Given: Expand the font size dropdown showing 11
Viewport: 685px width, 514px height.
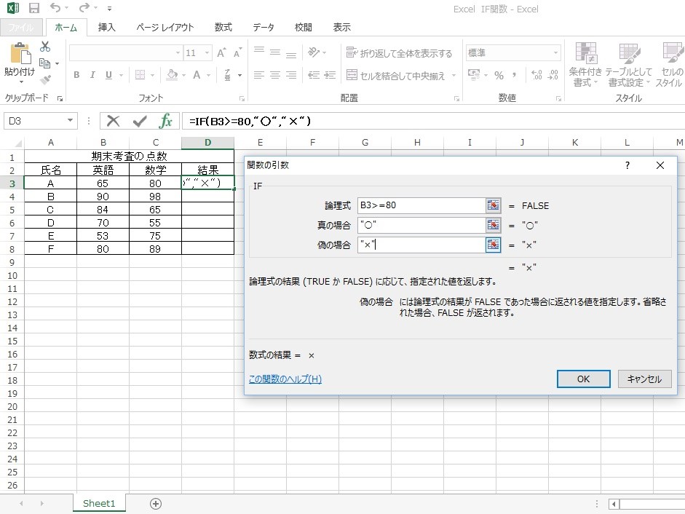Looking at the screenshot, I should (x=207, y=53).
